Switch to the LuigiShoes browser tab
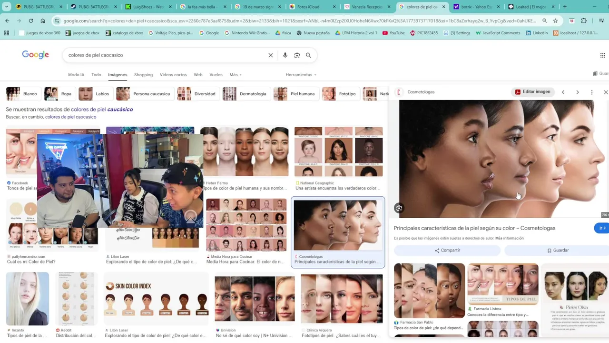The height and width of the screenshot is (343, 609). [x=148, y=7]
